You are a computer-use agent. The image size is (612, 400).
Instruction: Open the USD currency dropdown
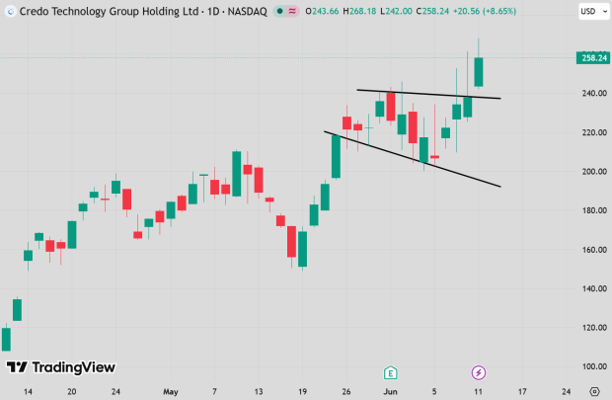click(594, 11)
